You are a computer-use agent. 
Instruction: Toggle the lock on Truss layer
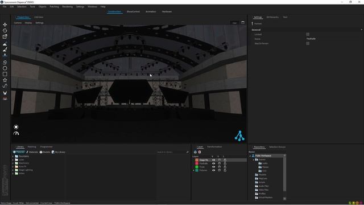(x=225, y=167)
